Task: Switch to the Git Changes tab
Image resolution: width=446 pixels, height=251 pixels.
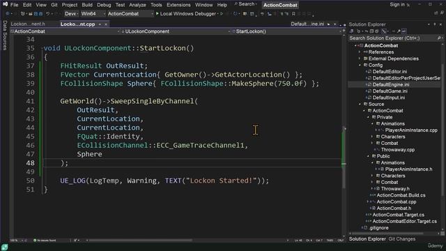Action: pos(401,239)
